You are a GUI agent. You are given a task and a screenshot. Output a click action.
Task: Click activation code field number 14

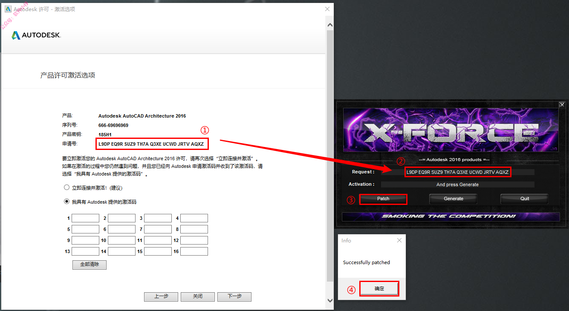tap(121, 251)
